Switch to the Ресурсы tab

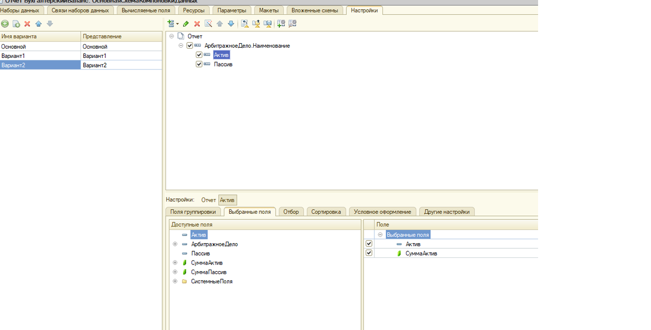pyautogui.click(x=194, y=10)
